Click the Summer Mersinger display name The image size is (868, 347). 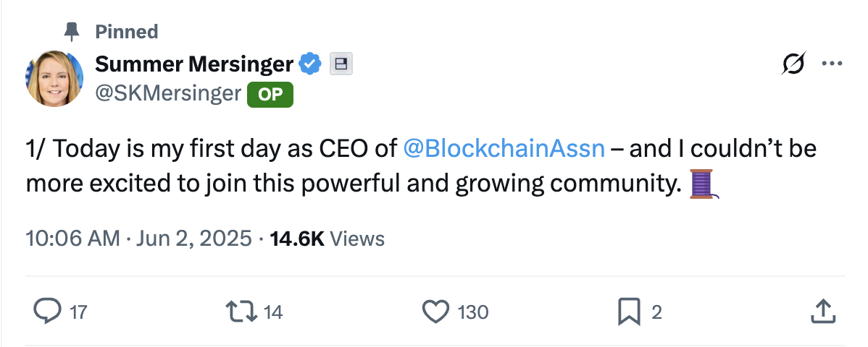(x=194, y=64)
